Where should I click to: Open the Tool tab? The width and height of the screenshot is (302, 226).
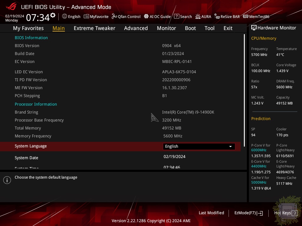(x=209, y=28)
